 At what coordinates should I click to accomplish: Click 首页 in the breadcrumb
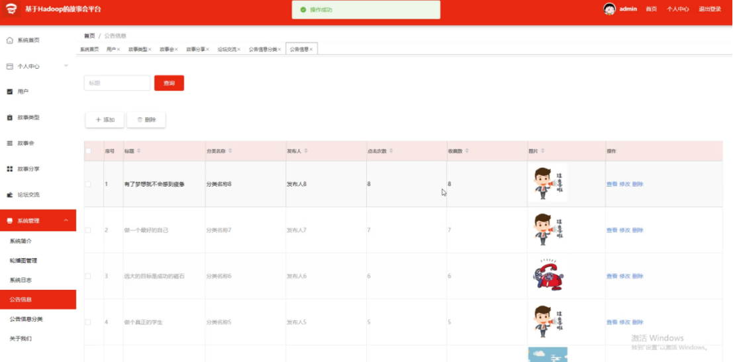(89, 36)
